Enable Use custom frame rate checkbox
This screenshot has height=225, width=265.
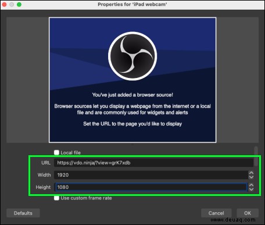[x=56, y=198]
